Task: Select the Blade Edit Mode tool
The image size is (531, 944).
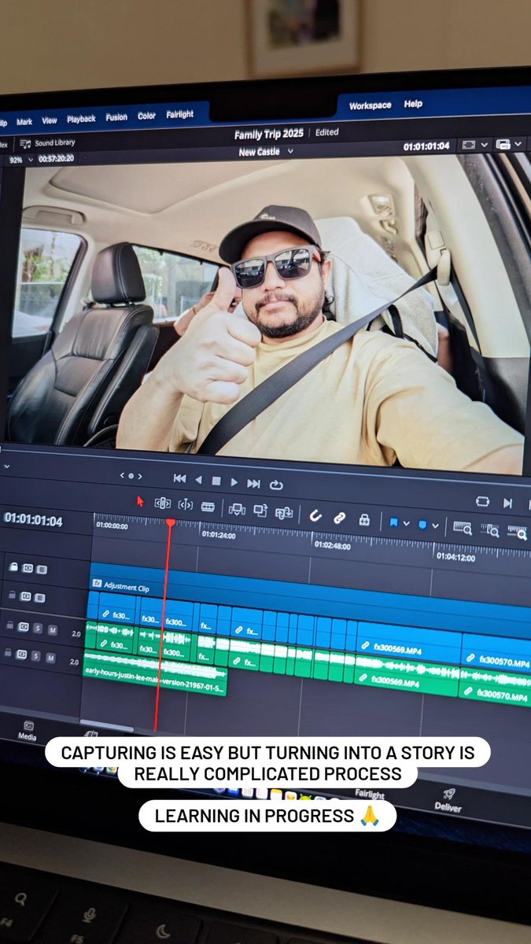Action: [x=208, y=507]
